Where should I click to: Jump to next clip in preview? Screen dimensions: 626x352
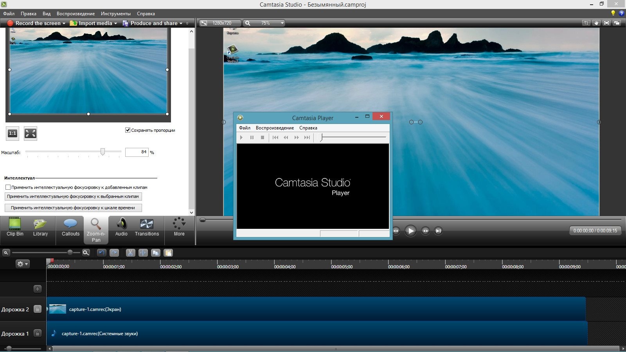pyautogui.click(x=439, y=231)
